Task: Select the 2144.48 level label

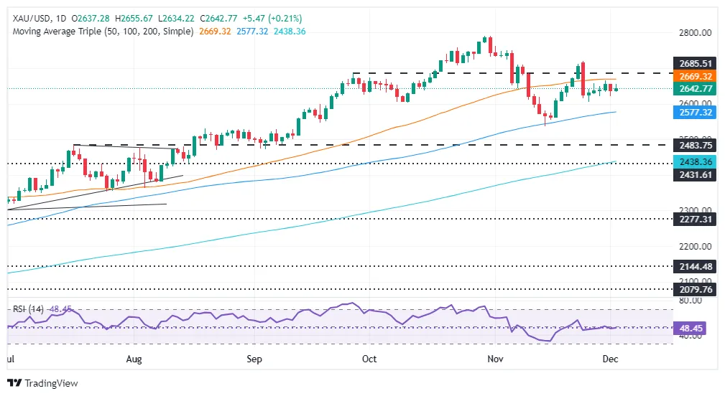Action: (695, 266)
